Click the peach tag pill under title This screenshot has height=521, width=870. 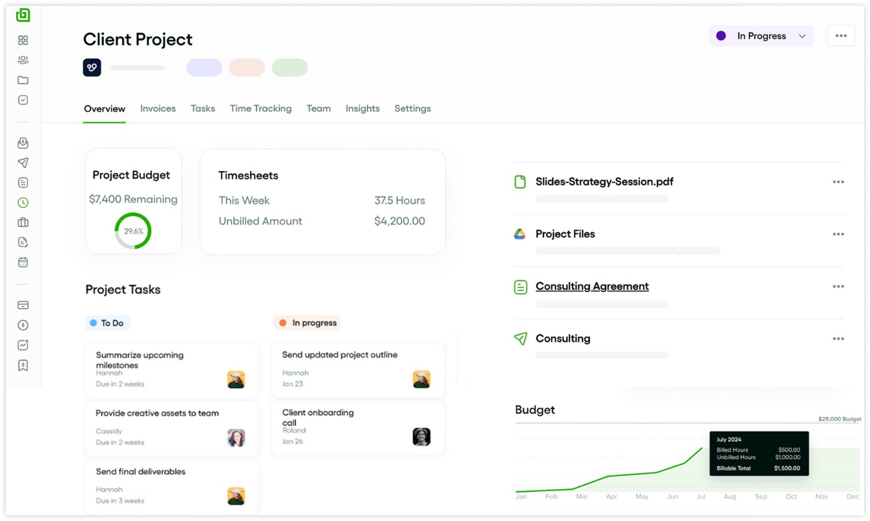247,68
